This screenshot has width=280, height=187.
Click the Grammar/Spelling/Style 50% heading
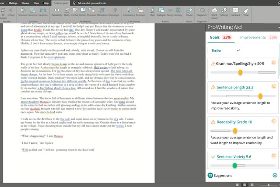pyautogui.click(x=240, y=64)
